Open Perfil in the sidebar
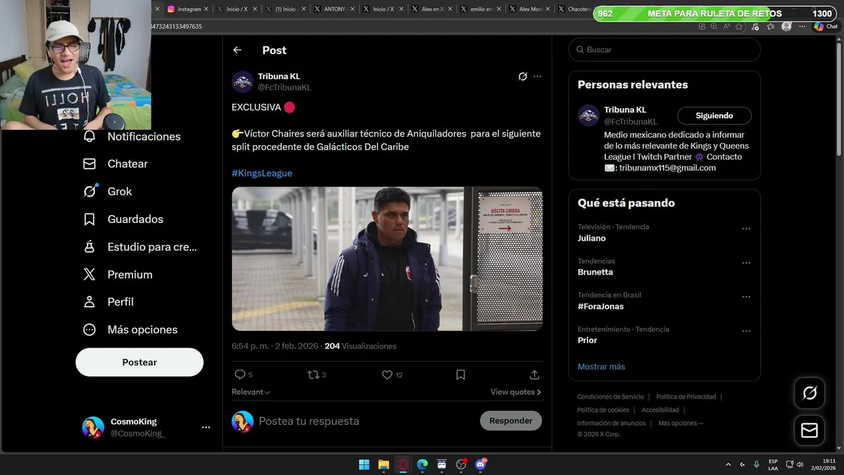The width and height of the screenshot is (844, 475). [x=109, y=301]
